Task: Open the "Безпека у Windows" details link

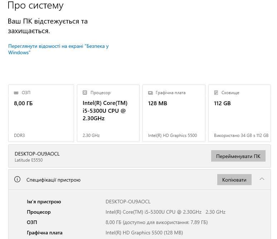Action: 58,49
